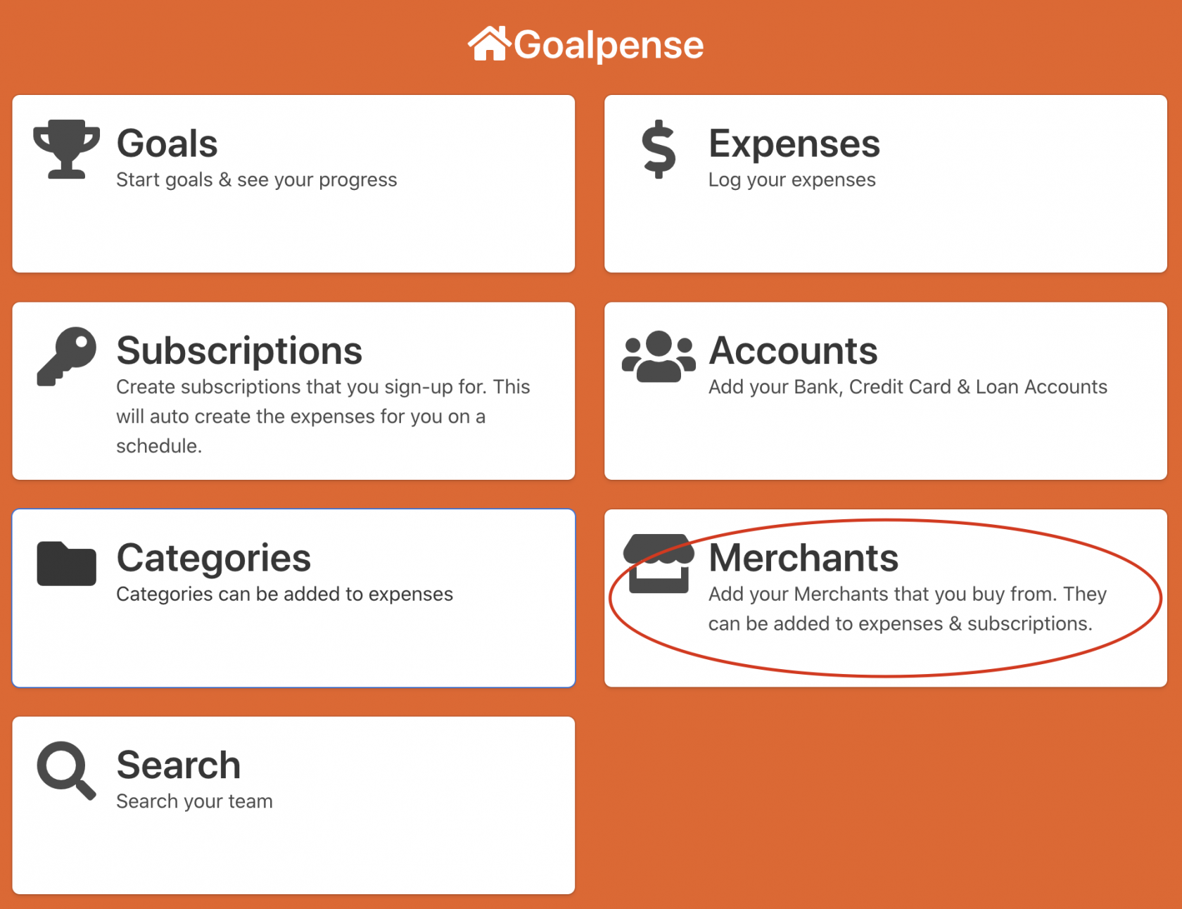This screenshot has height=909, width=1182.
Task: Click the Categories folder icon
Action: pos(67,564)
